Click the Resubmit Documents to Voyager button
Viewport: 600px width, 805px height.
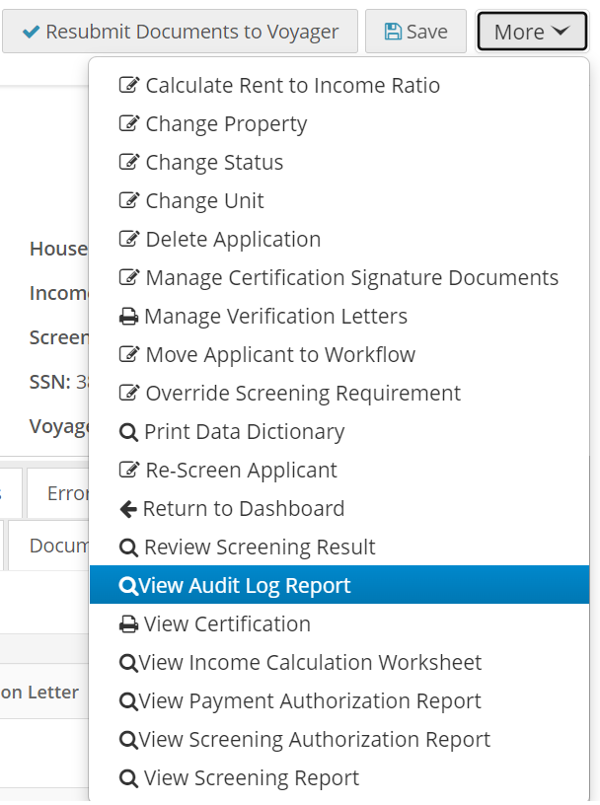179,32
